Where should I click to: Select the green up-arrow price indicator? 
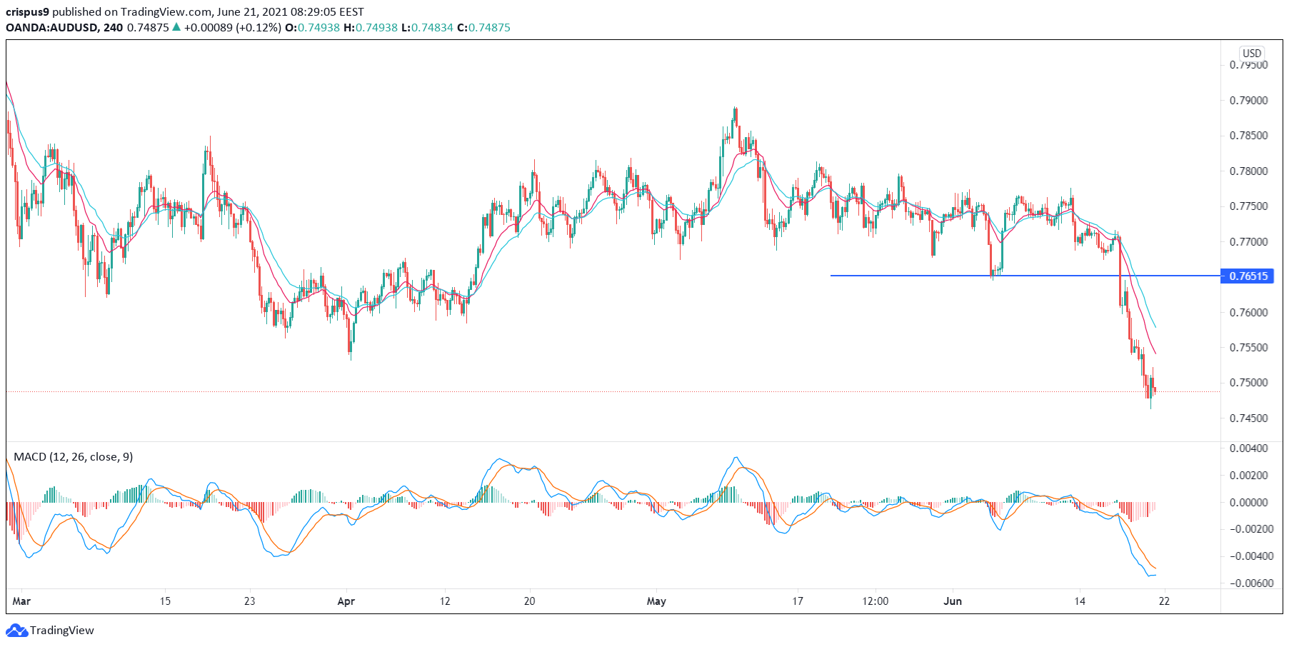(176, 29)
